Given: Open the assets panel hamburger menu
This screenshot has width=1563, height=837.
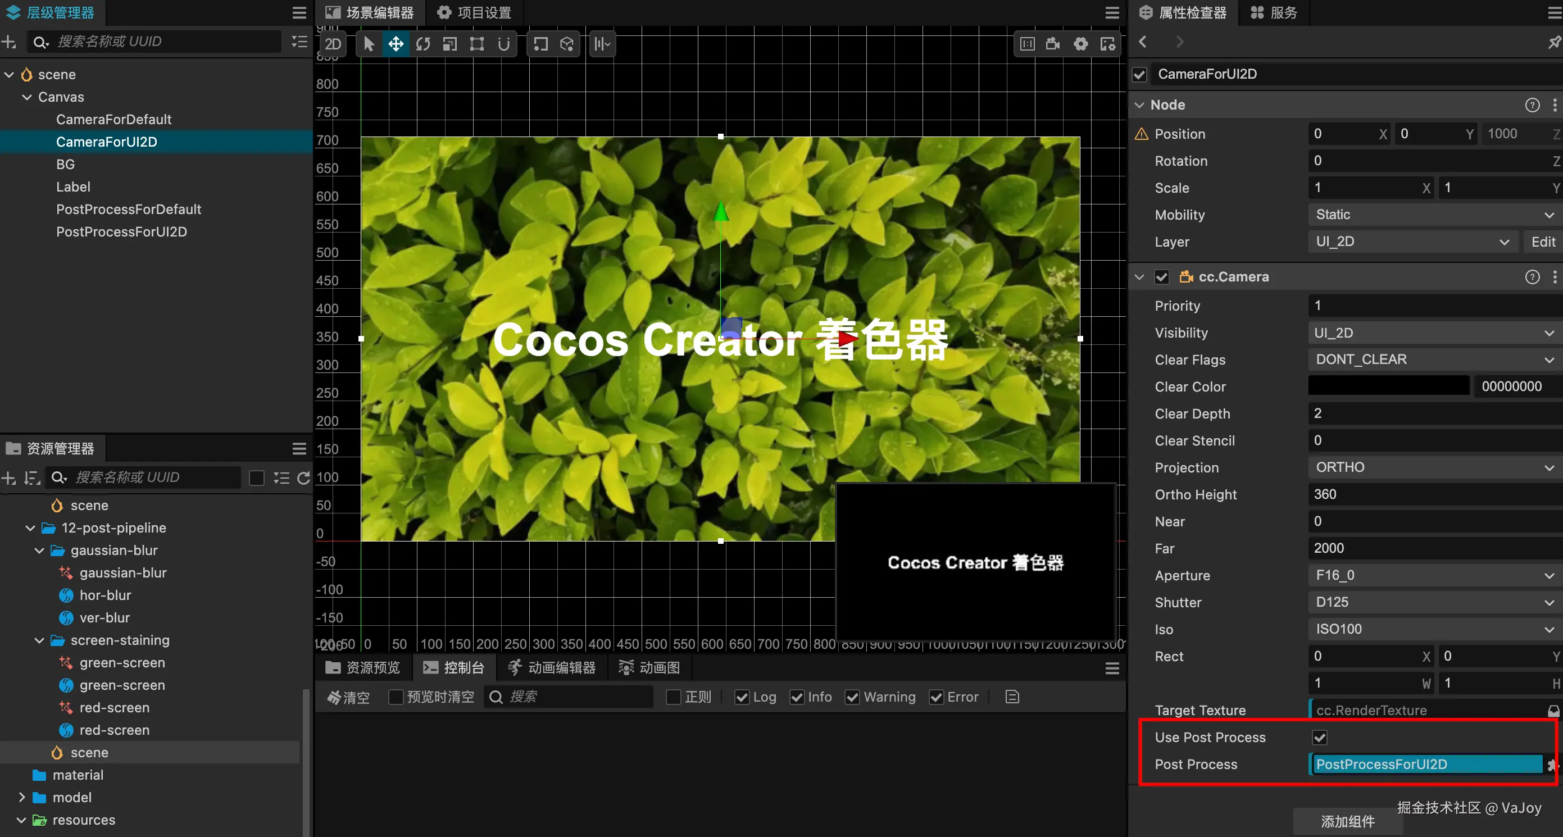Looking at the screenshot, I should click(299, 448).
